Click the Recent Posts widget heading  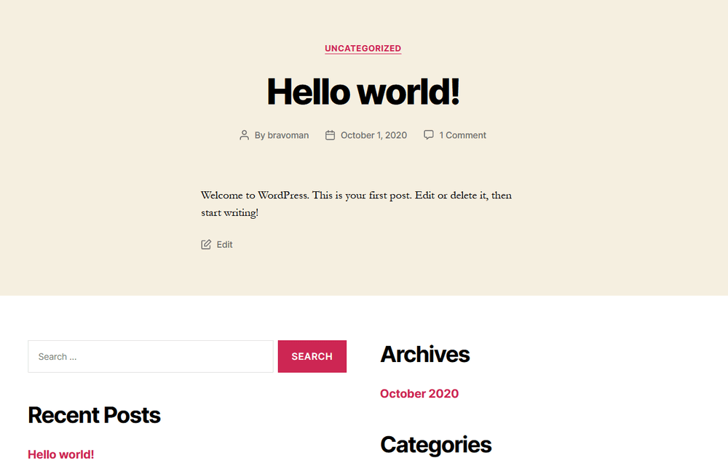tap(94, 415)
